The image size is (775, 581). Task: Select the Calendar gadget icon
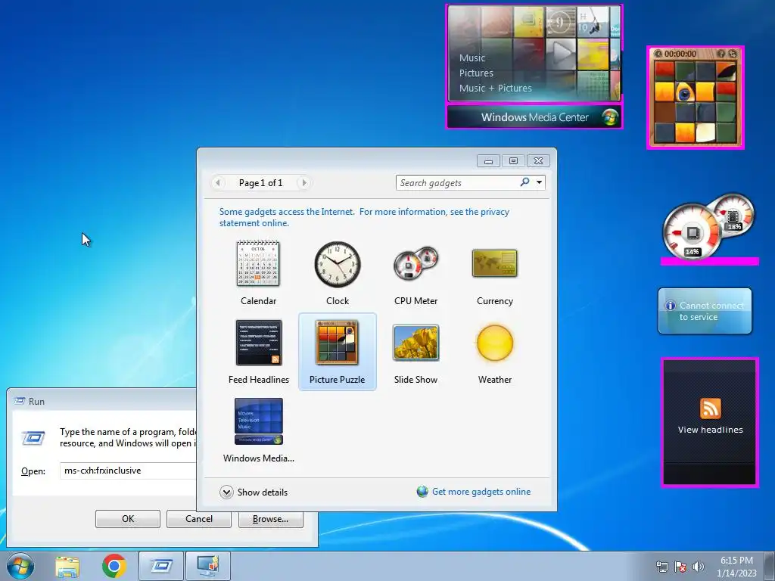click(258, 263)
